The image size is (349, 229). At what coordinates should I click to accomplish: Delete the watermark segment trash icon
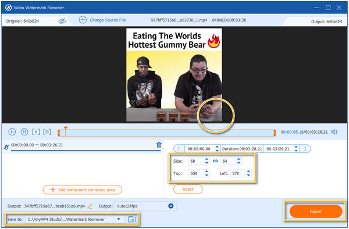pos(159,145)
